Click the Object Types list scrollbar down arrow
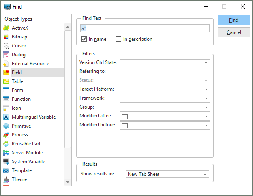The image size is (253, 196). (68, 182)
